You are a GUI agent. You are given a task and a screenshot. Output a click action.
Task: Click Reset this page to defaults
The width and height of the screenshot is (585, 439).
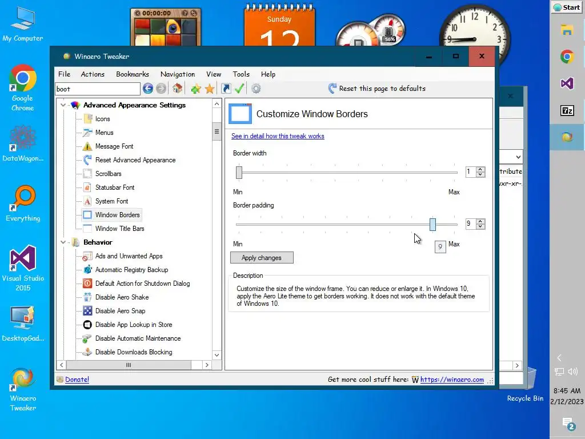pyautogui.click(x=377, y=89)
